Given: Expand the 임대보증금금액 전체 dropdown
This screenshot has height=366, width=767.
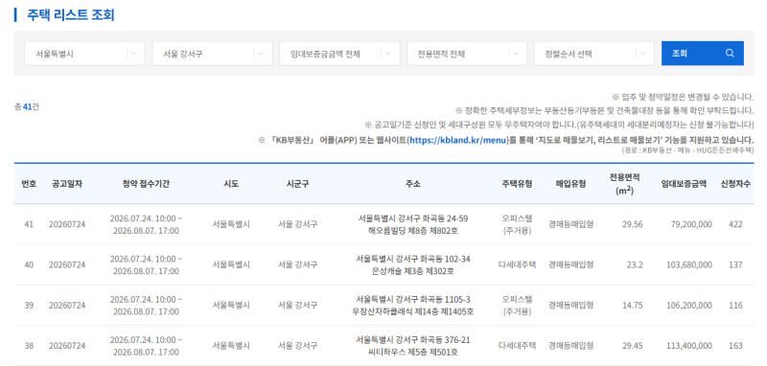Looking at the screenshot, I should coord(339,54).
